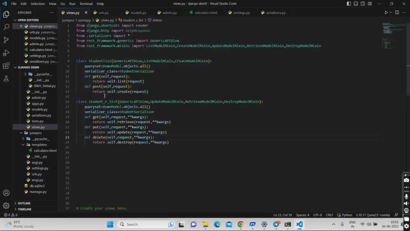Switch to the serializers.py tab
Viewport: 410px width, 231px height.
[275, 13]
